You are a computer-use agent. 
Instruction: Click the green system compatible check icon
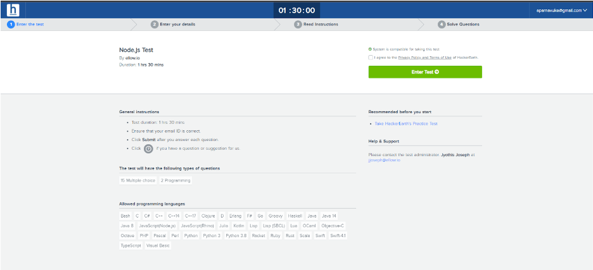pyautogui.click(x=371, y=49)
